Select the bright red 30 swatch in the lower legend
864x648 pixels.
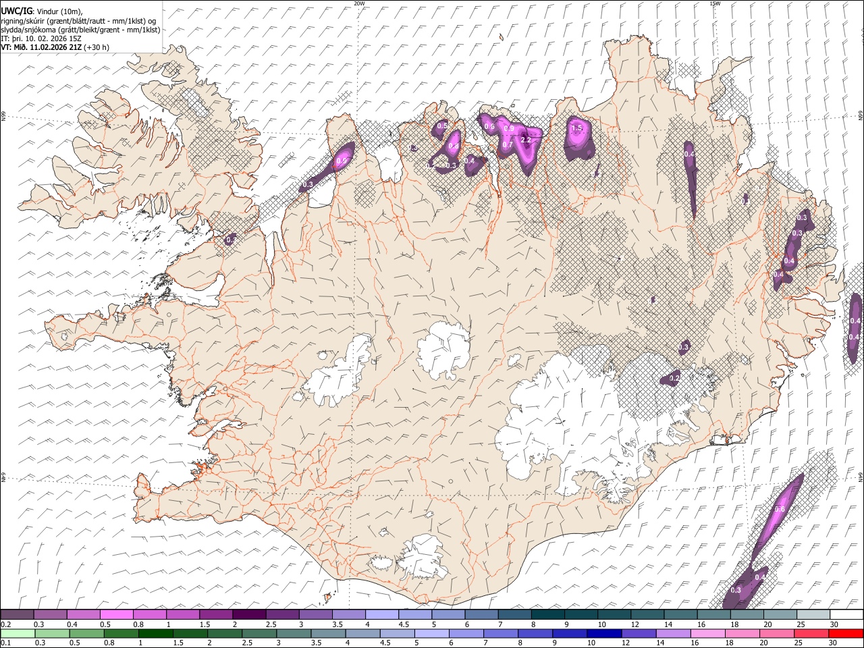(x=846, y=633)
